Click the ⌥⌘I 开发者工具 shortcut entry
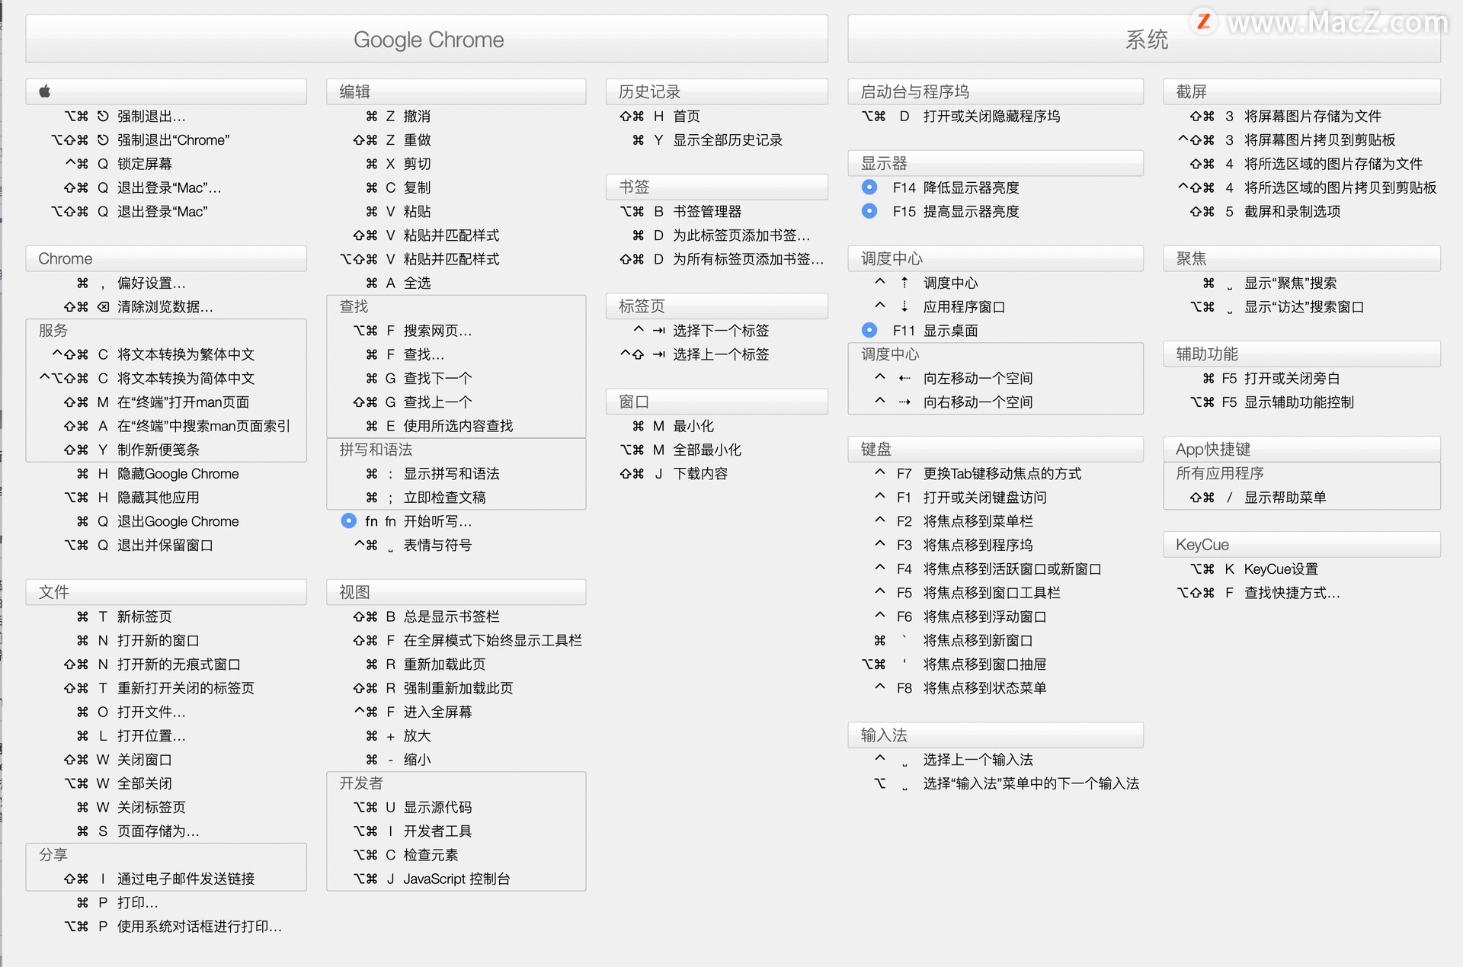Viewport: 1463px width, 967px height. pyautogui.click(x=427, y=831)
